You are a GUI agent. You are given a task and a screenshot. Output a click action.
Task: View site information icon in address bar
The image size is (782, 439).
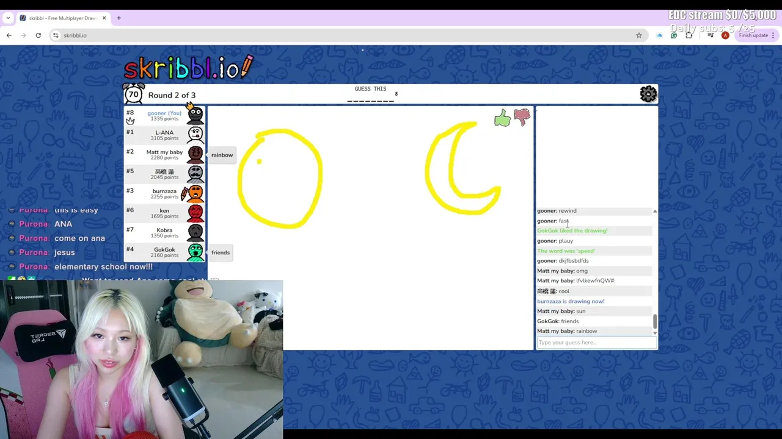click(56, 35)
